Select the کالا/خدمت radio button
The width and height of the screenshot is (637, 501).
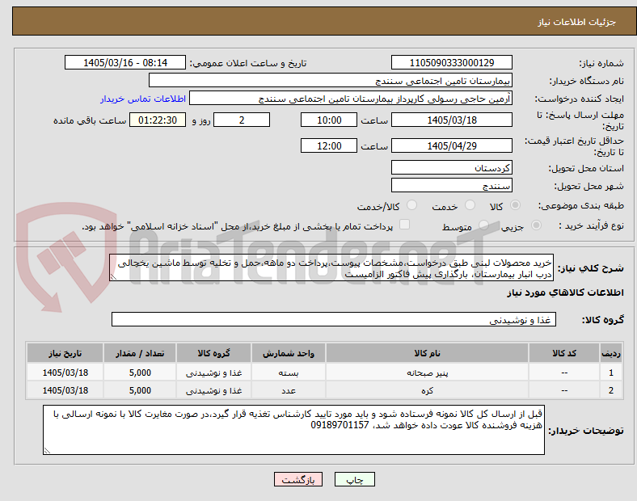pos(411,205)
